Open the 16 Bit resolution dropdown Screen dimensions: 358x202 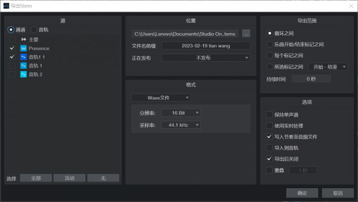[x=181, y=113]
